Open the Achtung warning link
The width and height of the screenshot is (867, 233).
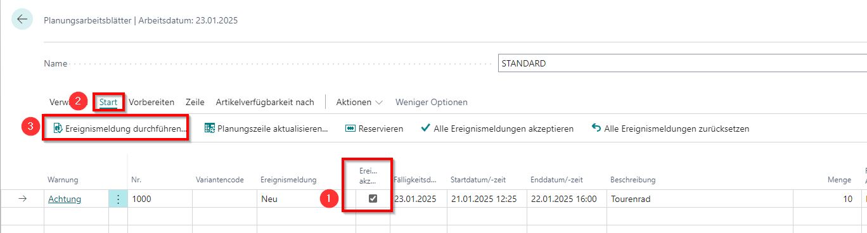(x=65, y=199)
